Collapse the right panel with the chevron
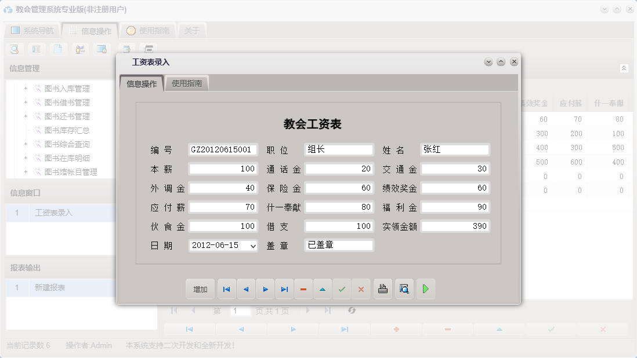Viewport: 637px width, 358px height. 624,68
